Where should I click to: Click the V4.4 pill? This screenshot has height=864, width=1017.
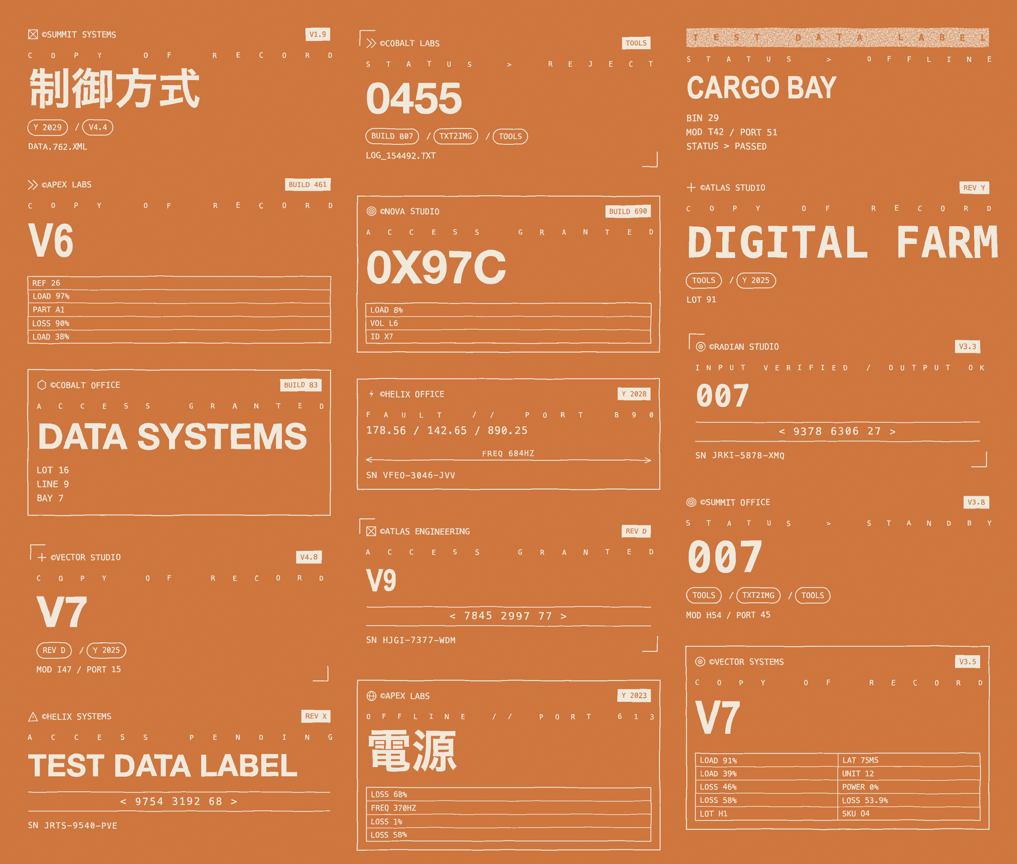98,127
